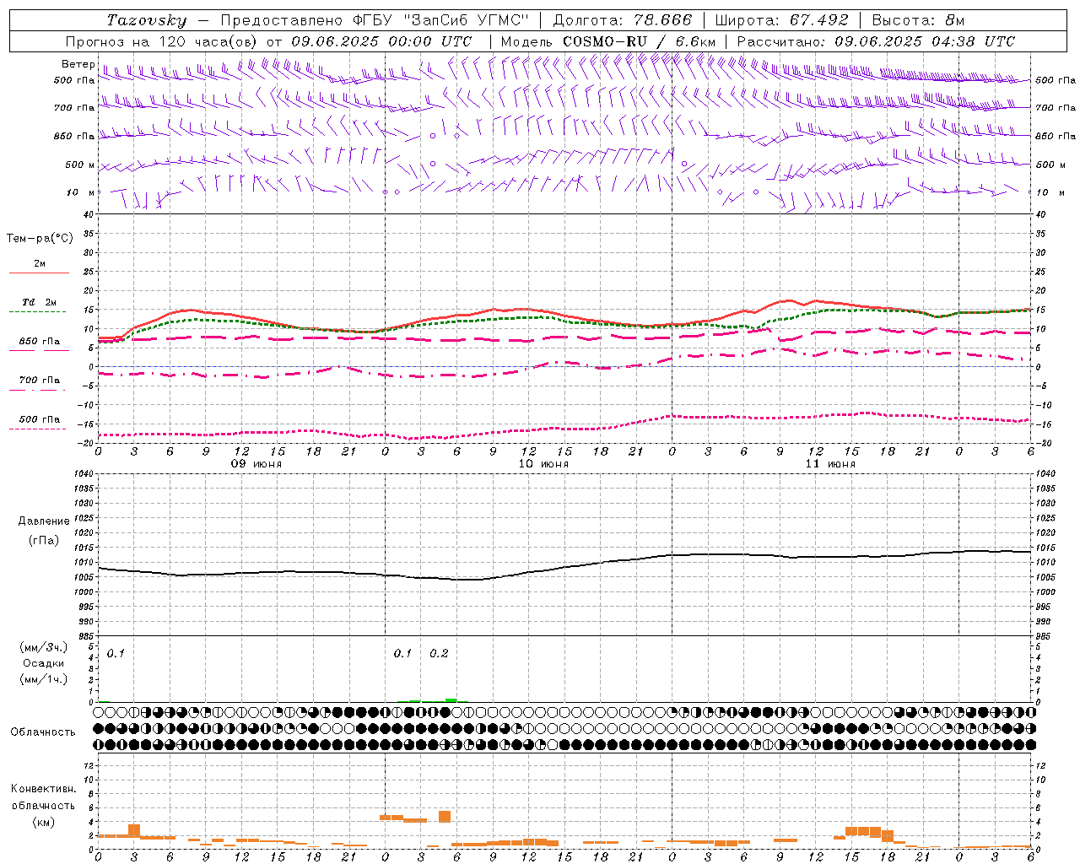1080x864 pixels.
Task: Click the solid red 2м legend line
Action: coord(39,273)
